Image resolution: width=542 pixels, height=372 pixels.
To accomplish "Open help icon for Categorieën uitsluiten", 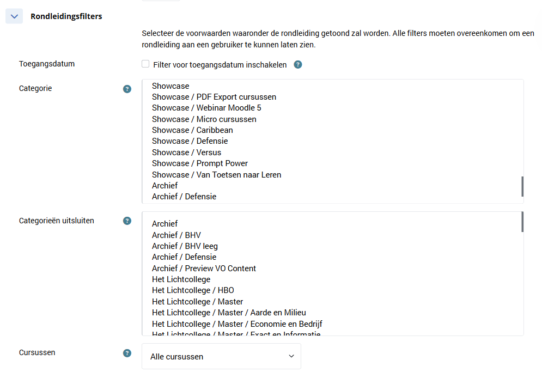I will click(127, 221).
